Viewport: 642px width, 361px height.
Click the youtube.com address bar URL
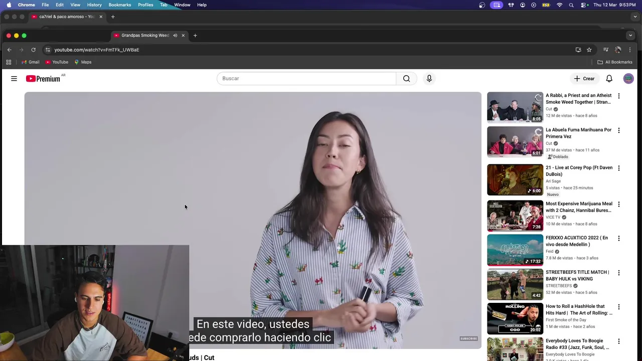97,50
